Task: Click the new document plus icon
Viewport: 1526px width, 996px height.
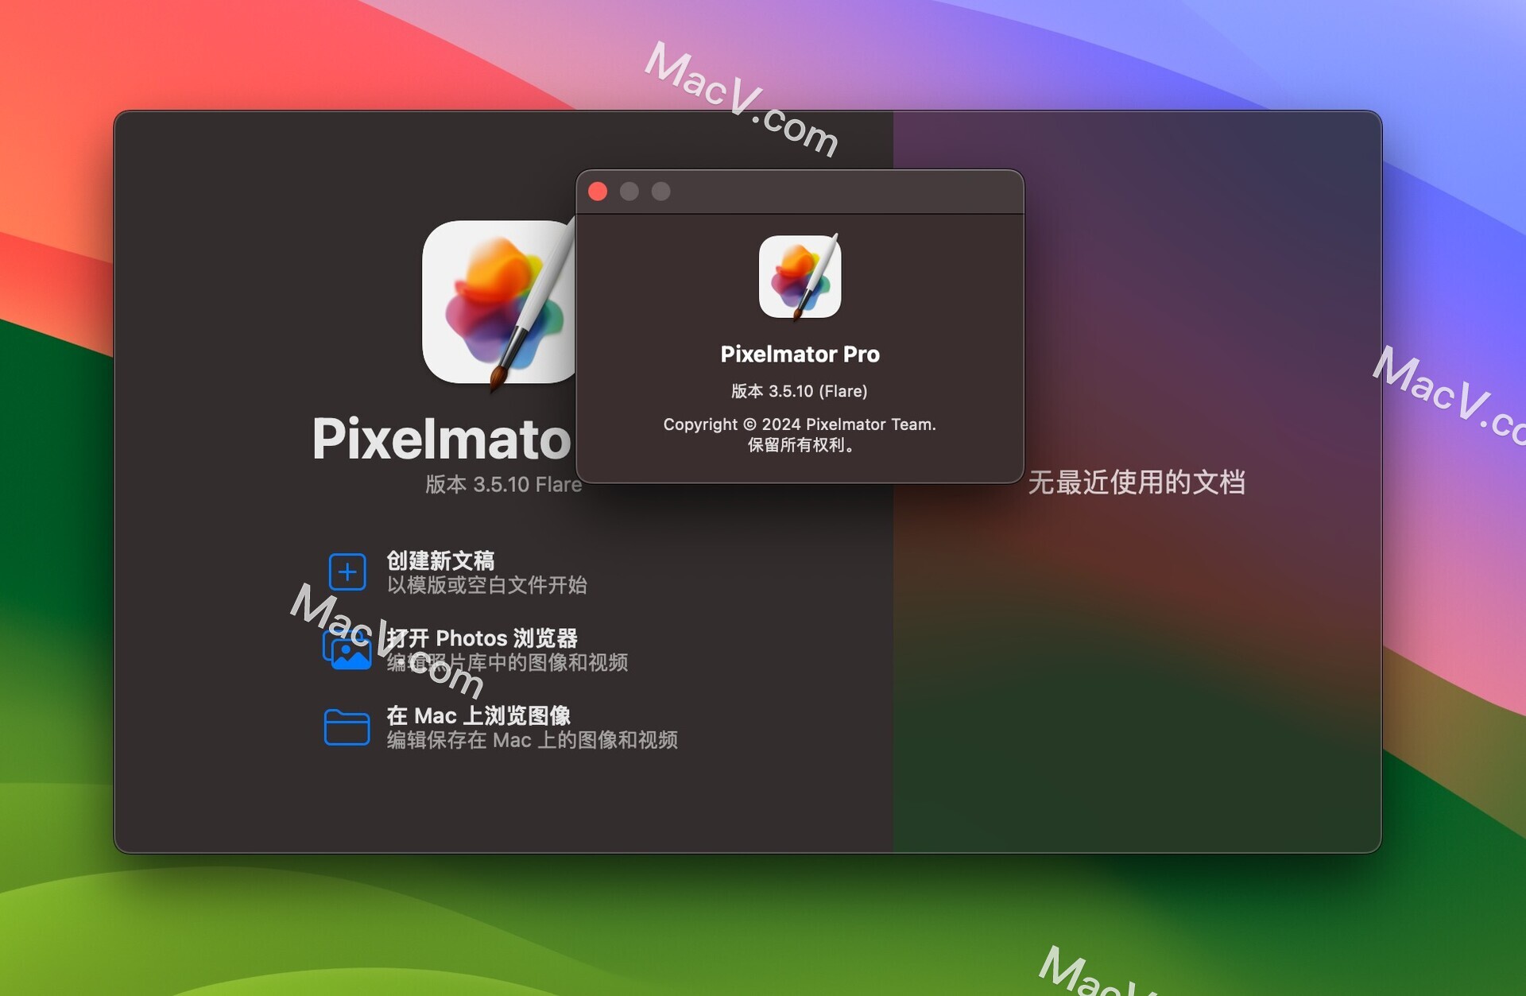Action: pyautogui.click(x=347, y=572)
